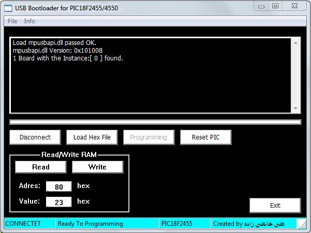The height and width of the screenshot is (233, 311).
Task: Click the Reset PIC button
Action: [x=205, y=137]
